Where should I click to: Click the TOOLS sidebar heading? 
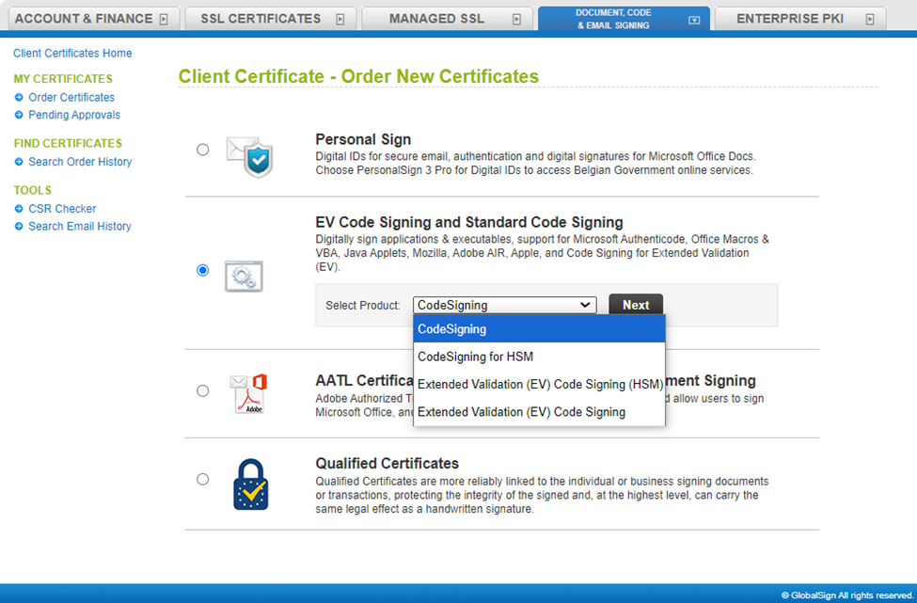(x=33, y=191)
